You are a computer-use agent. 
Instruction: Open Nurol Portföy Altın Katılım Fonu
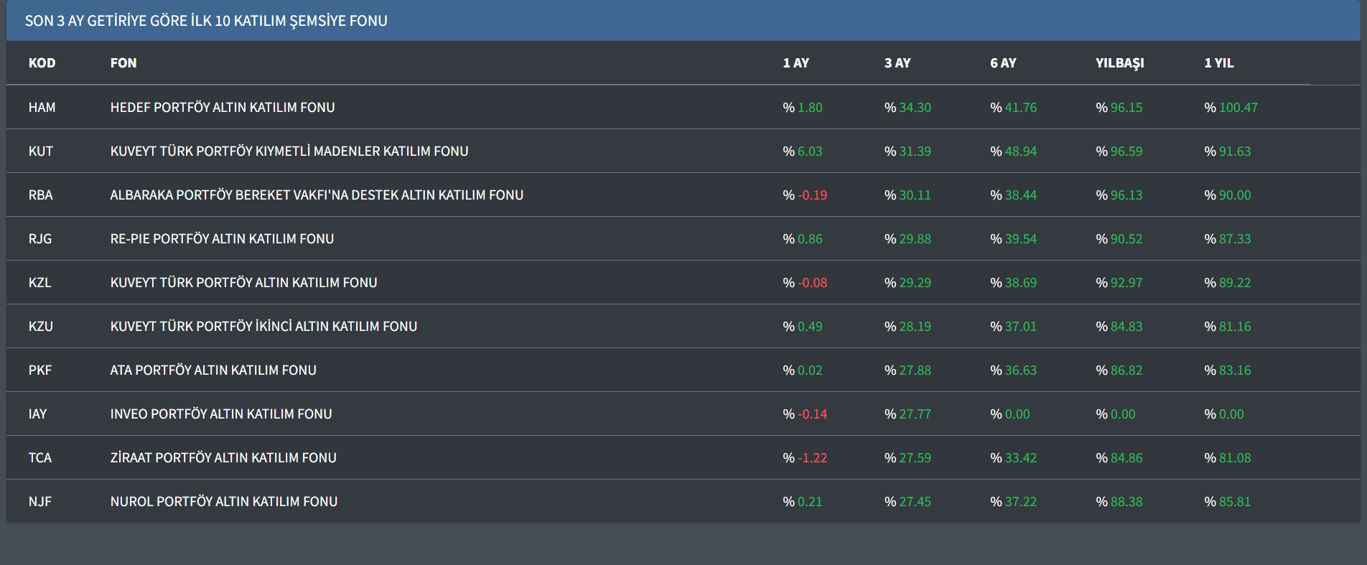(x=224, y=502)
